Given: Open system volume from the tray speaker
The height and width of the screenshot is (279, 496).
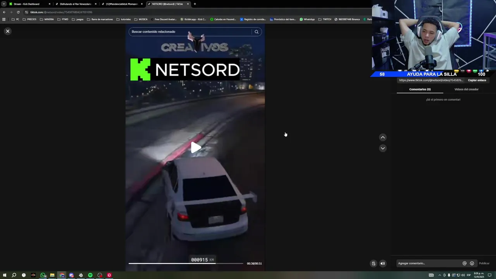Looking at the screenshot, I should pyautogui.click(x=463, y=275).
